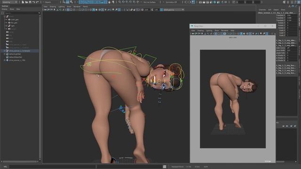Open the Outliner Show menu
The width and height of the screenshot is (301, 169).
12,9
